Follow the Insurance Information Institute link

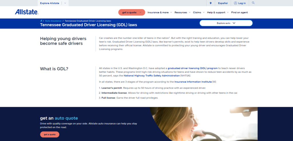pos(193,82)
